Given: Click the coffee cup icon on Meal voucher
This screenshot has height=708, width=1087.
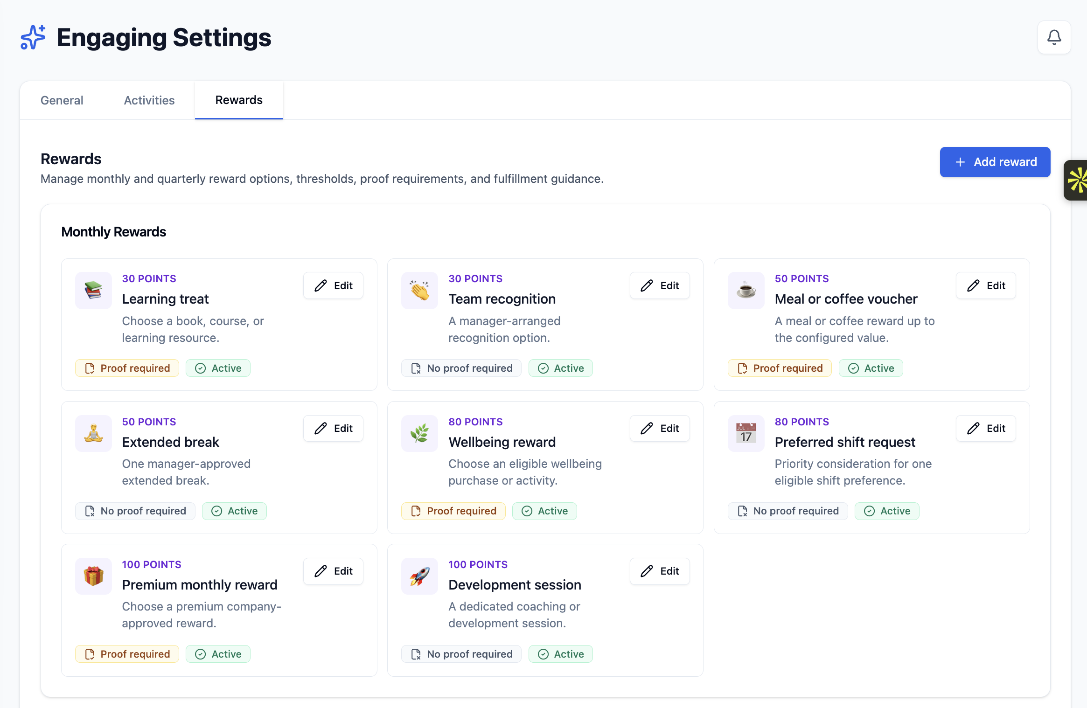Looking at the screenshot, I should 746,291.
